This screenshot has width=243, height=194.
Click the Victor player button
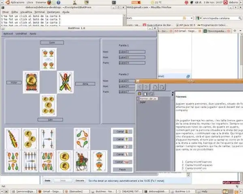pyautogui.click(x=14, y=83)
